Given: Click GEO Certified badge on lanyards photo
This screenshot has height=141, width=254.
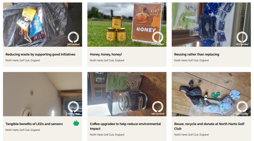Looking at the screenshot, I should (x=242, y=39).
